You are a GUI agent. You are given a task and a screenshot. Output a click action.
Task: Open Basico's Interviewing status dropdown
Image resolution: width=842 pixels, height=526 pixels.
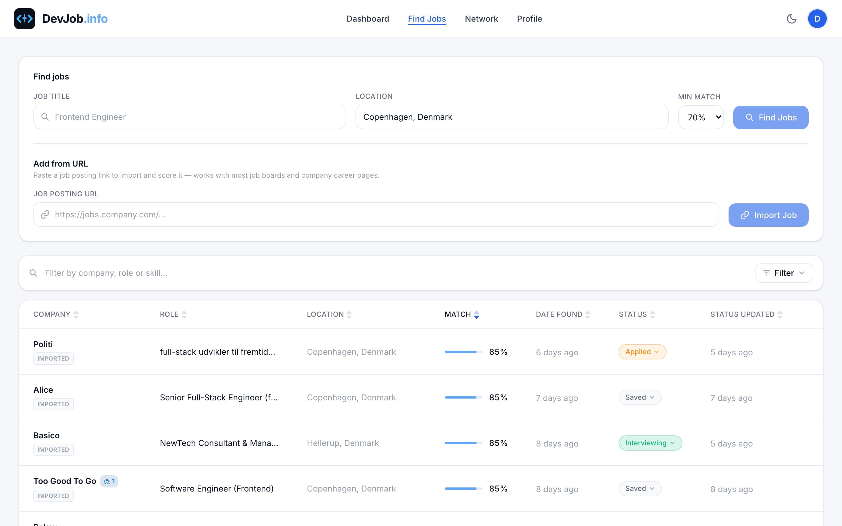[650, 443]
